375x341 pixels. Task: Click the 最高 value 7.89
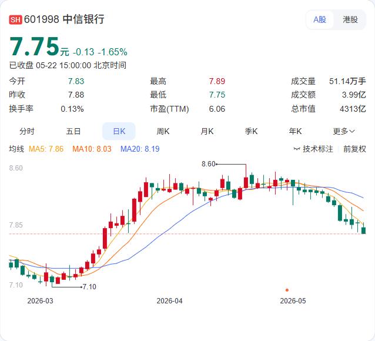(217, 81)
